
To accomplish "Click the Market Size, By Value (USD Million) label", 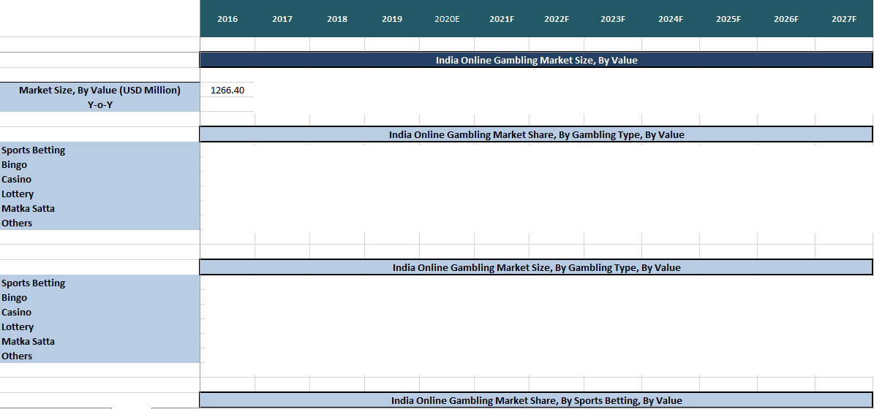I will (99, 91).
